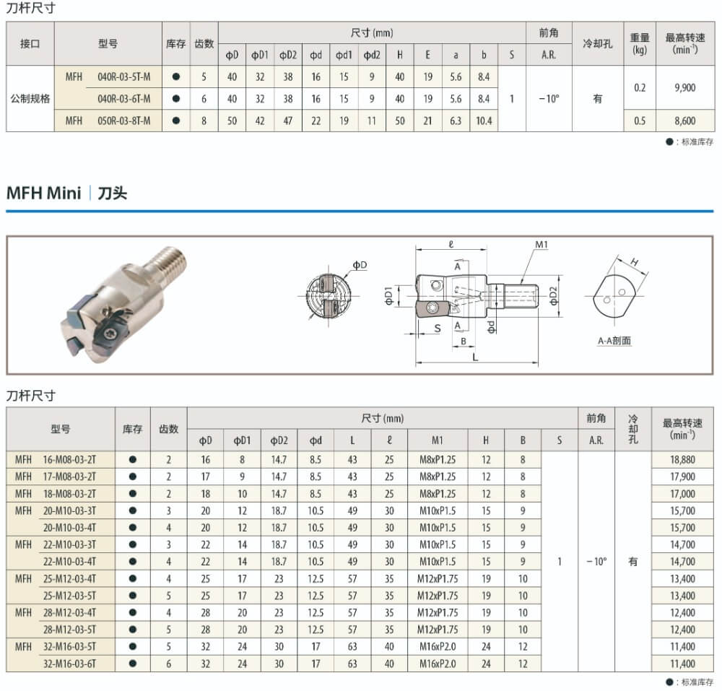Click model '18-M08-03-2T'
The height and width of the screenshot is (691, 722).
69,493
